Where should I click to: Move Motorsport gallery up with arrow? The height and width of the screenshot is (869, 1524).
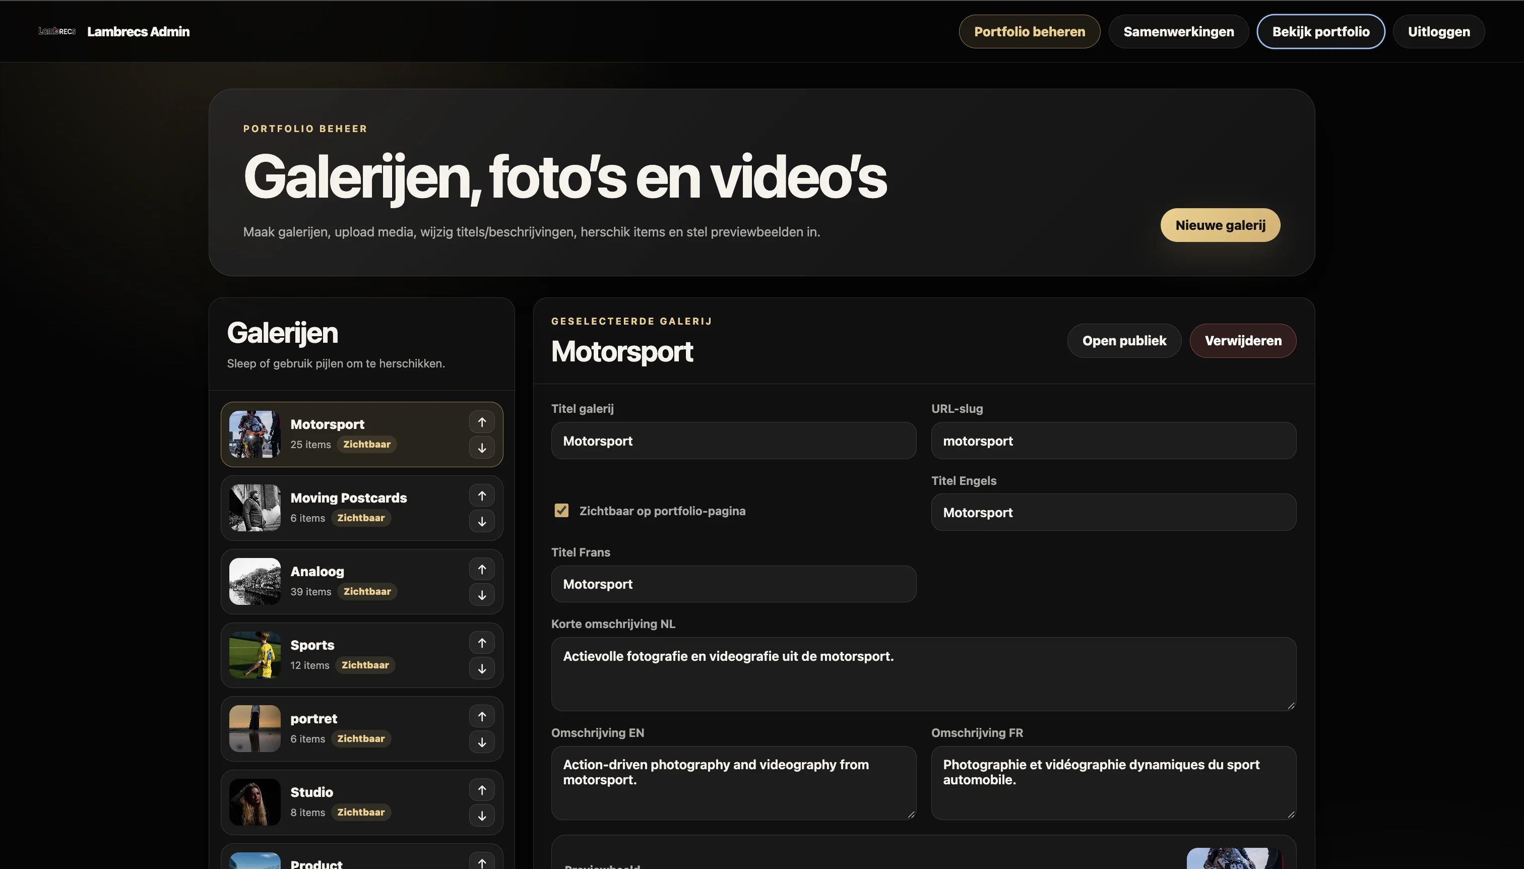(482, 422)
